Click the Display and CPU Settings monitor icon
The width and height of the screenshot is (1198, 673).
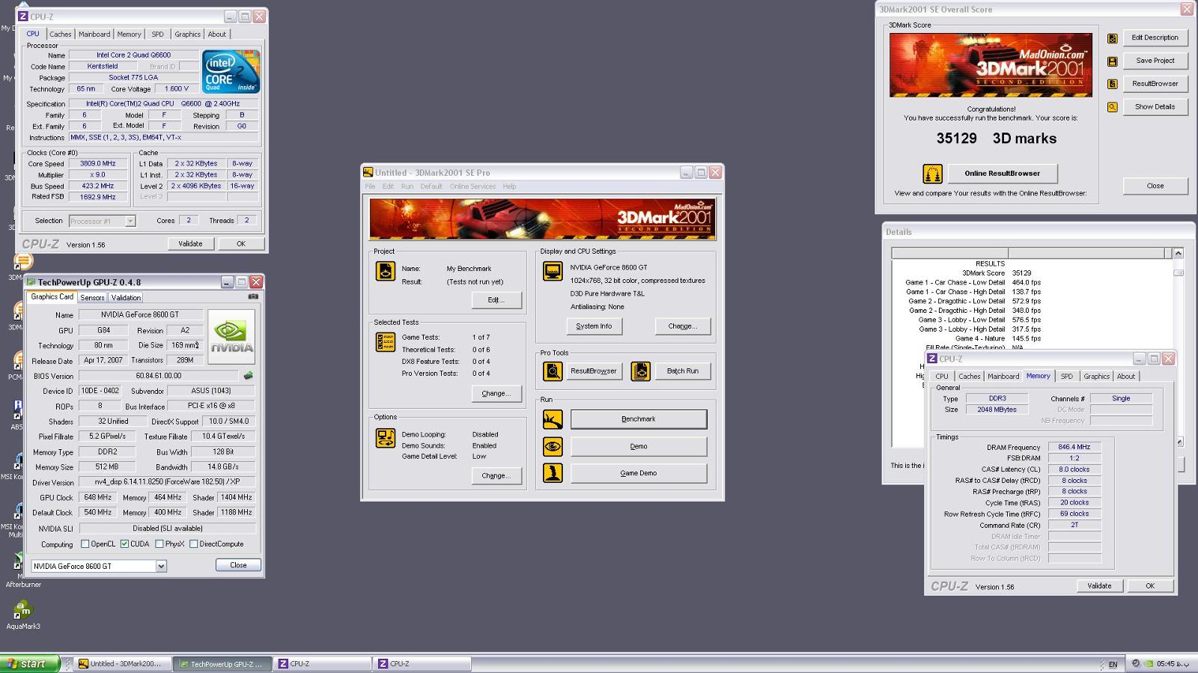click(x=553, y=271)
